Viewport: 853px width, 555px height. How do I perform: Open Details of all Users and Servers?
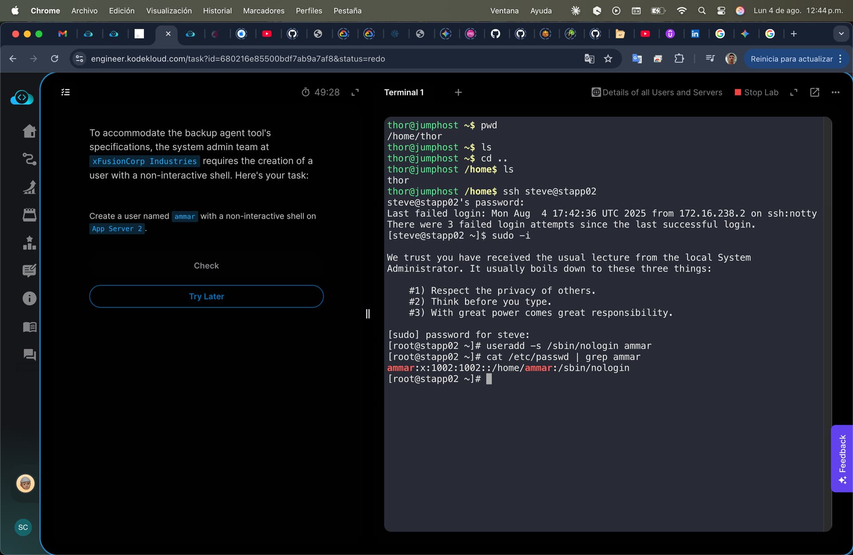tap(657, 92)
